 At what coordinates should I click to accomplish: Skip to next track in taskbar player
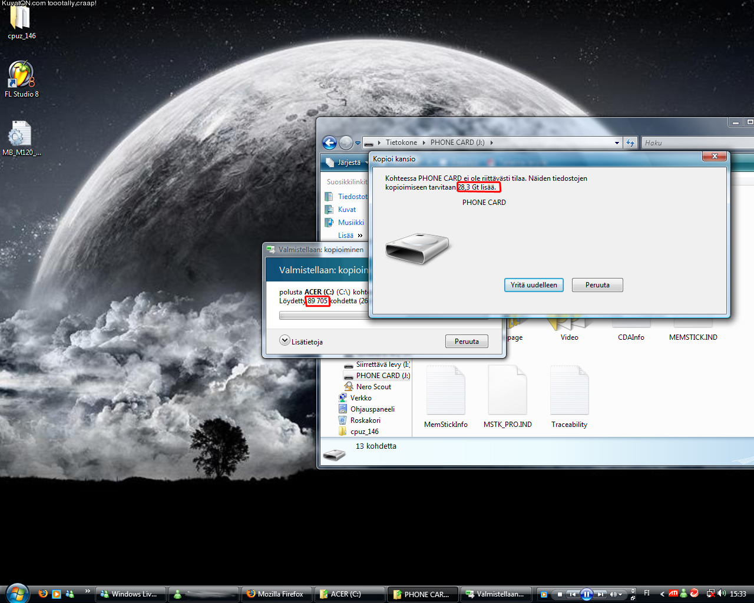point(600,594)
